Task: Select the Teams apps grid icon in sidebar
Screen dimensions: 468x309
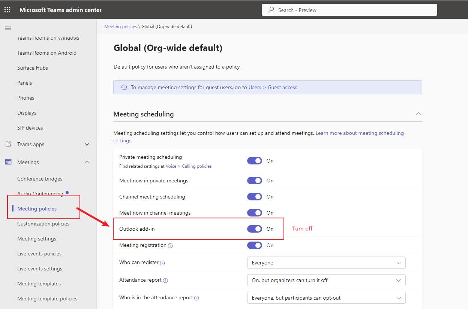Action: point(7,144)
